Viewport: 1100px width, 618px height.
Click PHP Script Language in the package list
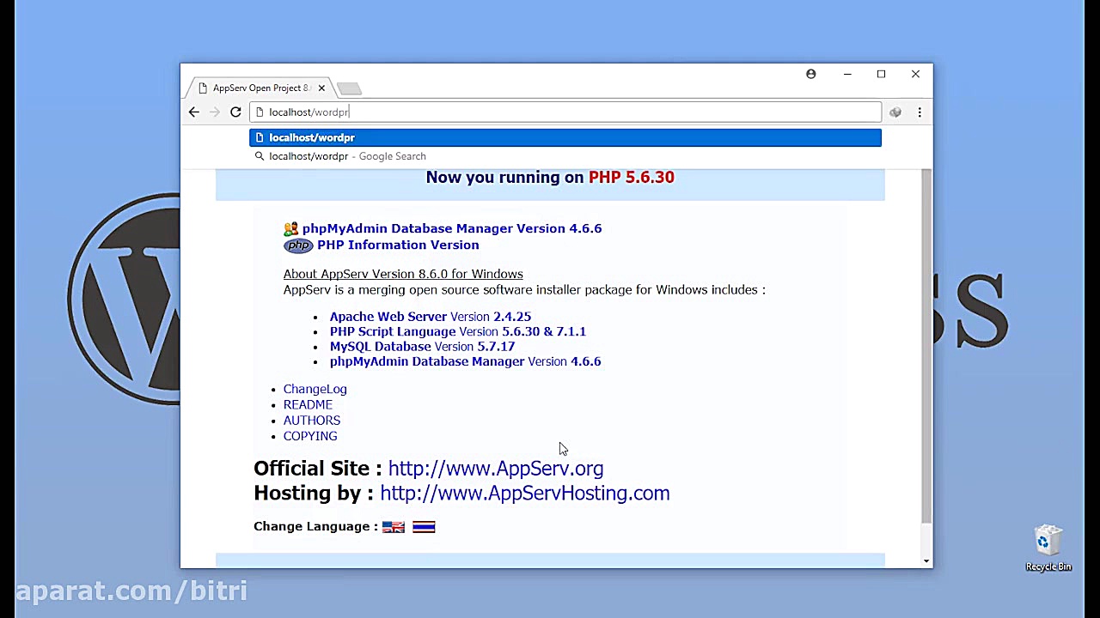(393, 331)
